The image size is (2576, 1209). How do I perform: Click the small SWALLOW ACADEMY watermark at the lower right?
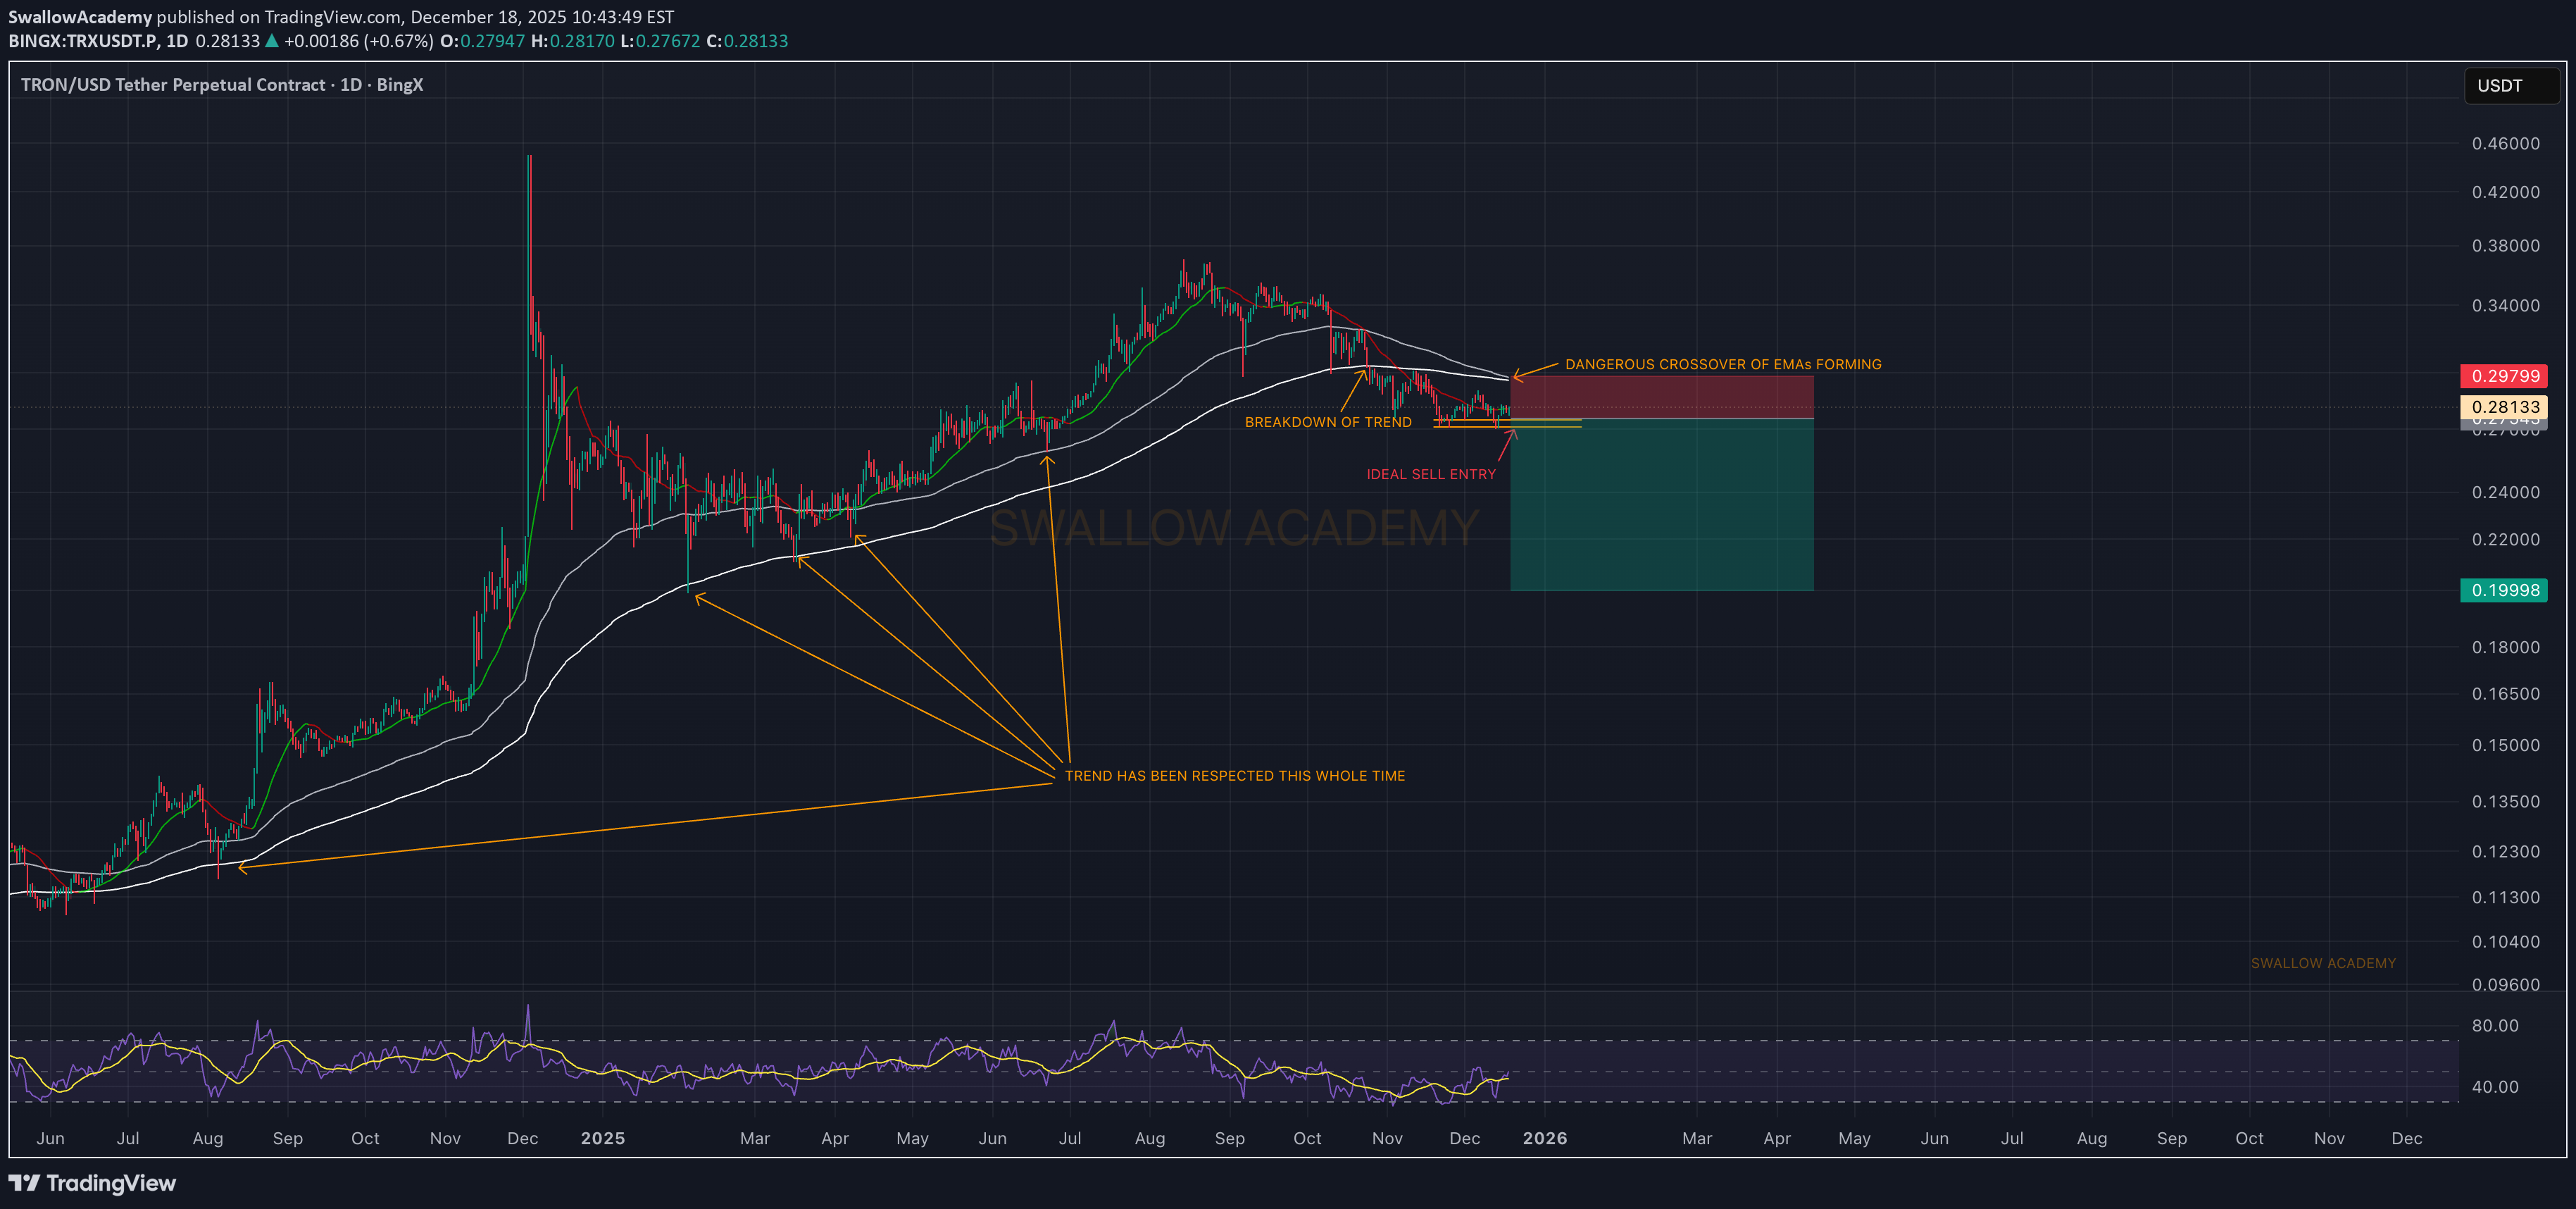pyautogui.click(x=2322, y=963)
